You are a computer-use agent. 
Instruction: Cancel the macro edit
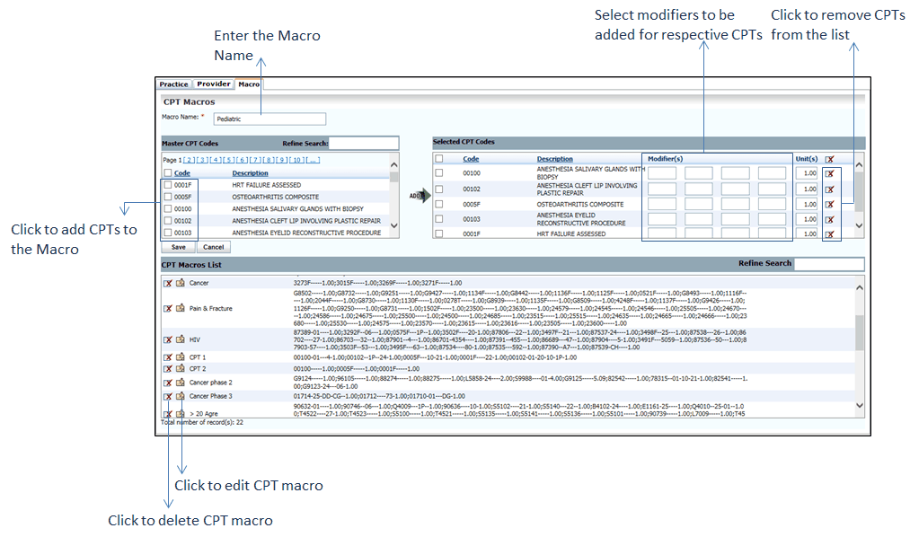click(x=214, y=247)
